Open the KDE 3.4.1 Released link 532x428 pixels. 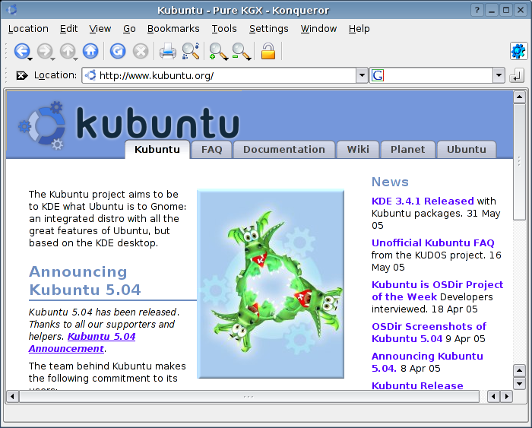(x=423, y=201)
